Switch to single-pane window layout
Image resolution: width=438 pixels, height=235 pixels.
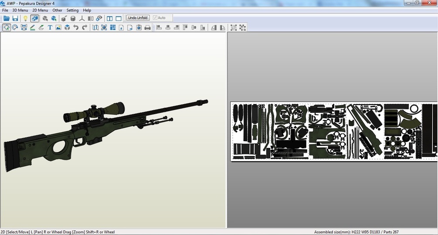click(x=119, y=18)
